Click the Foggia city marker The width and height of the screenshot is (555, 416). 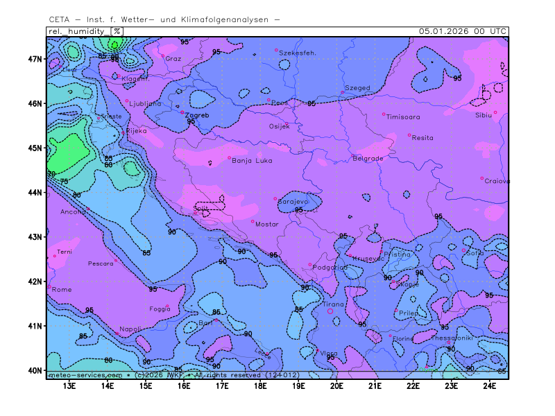coord(167,306)
